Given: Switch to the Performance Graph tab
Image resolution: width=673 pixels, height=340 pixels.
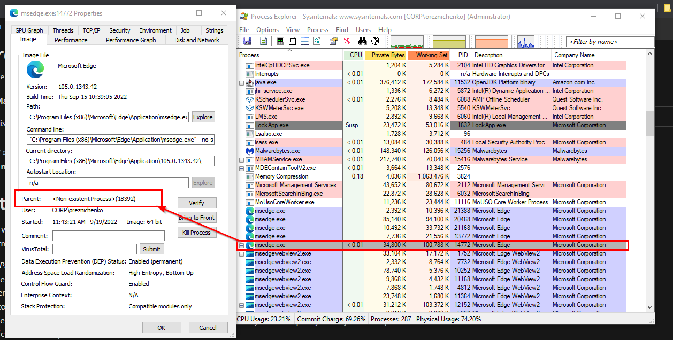Looking at the screenshot, I should pos(131,40).
